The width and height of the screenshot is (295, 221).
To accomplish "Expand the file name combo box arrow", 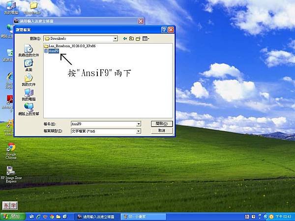I will (139, 124).
